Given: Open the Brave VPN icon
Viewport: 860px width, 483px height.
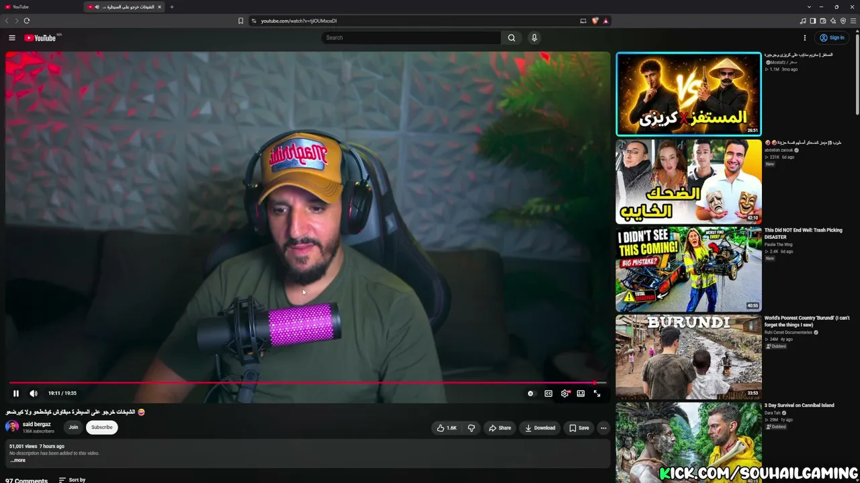Looking at the screenshot, I should 843,21.
